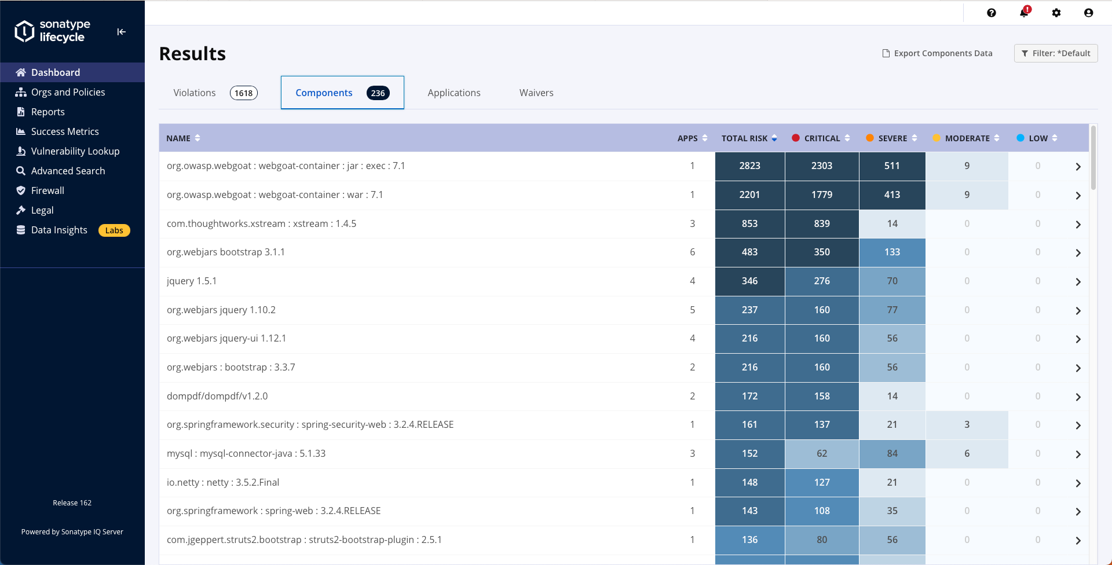Toggle sorting on the Severe column

[x=892, y=138]
